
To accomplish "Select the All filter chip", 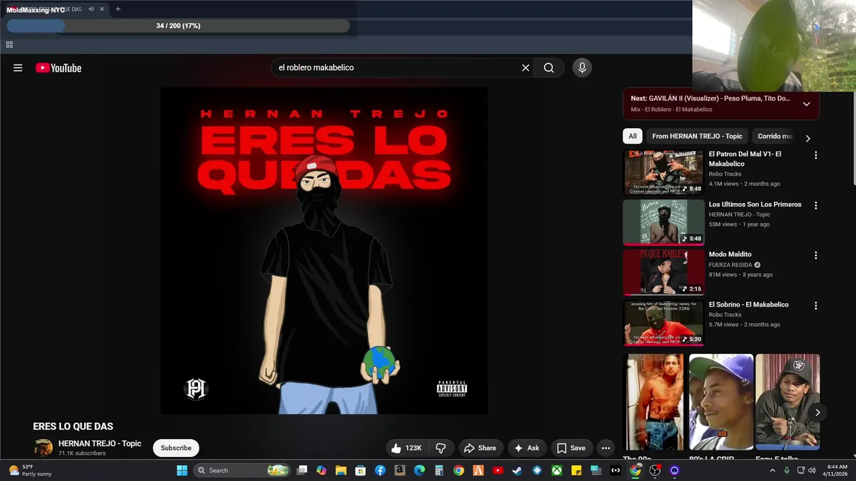I will [x=632, y=136].
